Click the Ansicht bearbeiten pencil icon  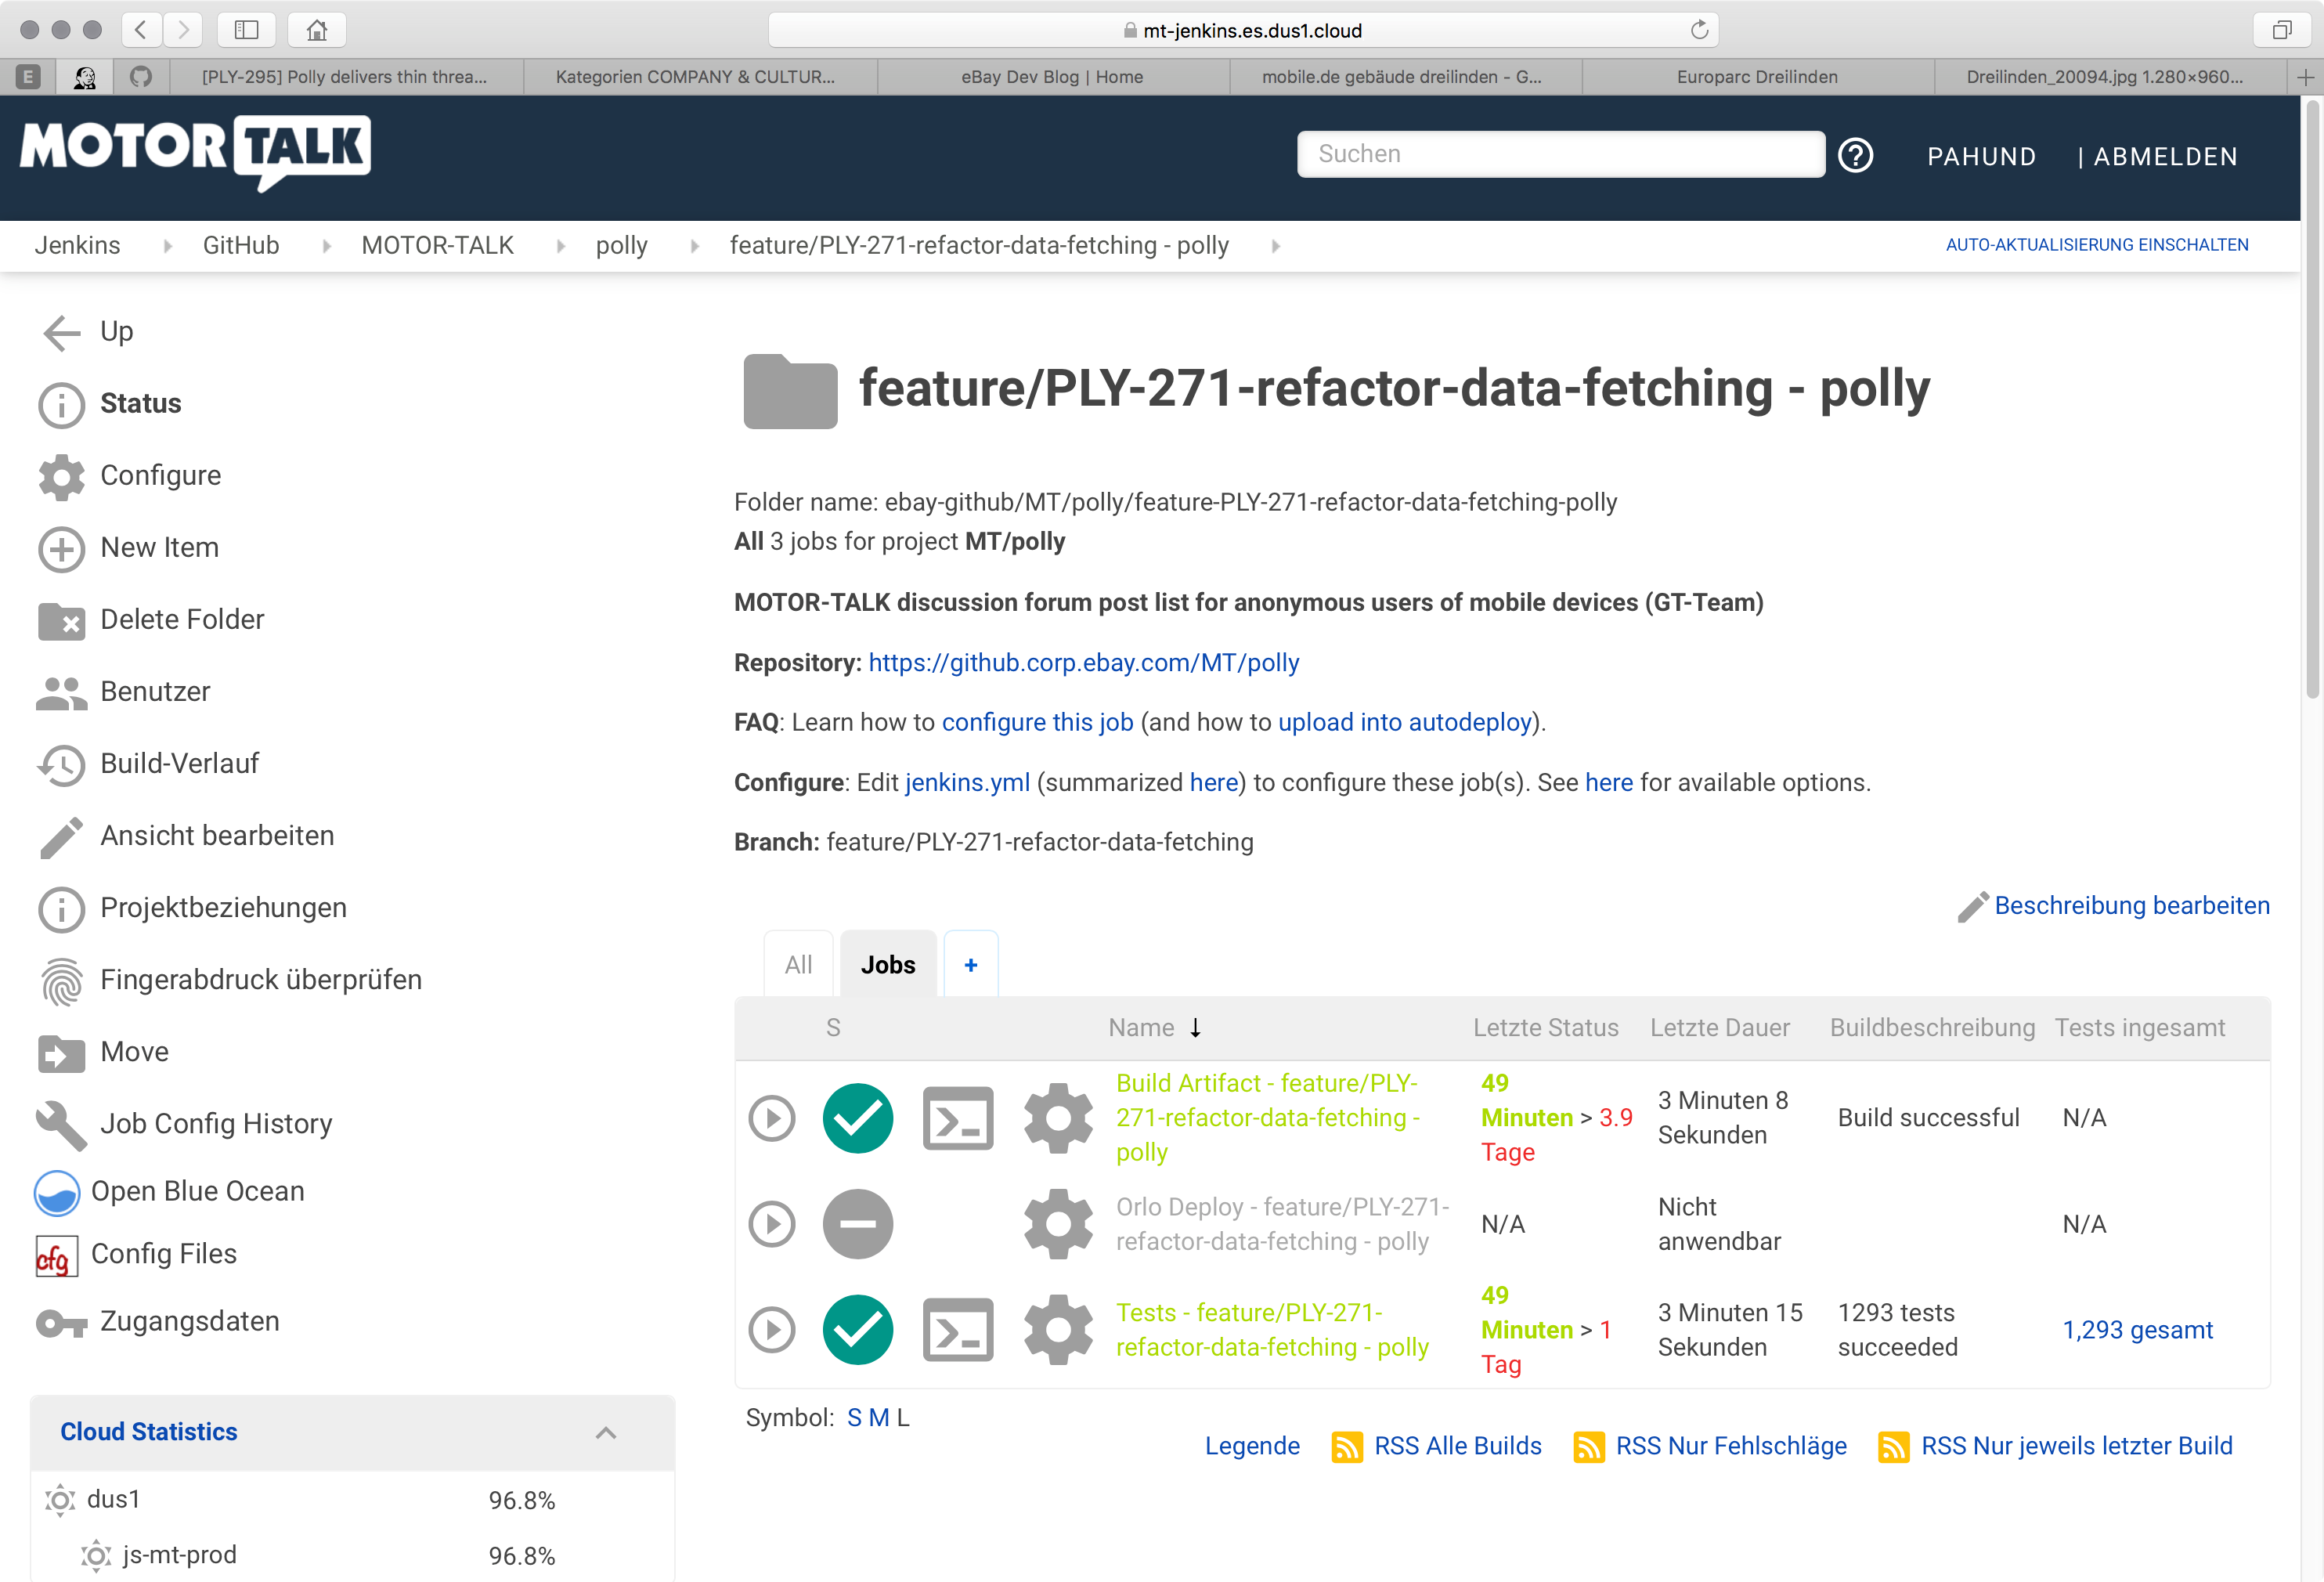62,837
